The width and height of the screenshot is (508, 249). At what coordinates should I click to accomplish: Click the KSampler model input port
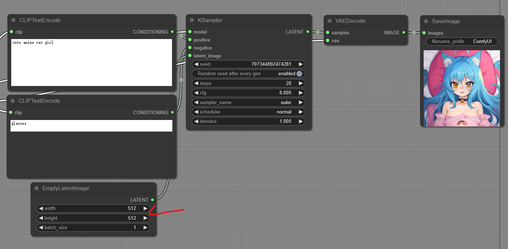(189, 32)
